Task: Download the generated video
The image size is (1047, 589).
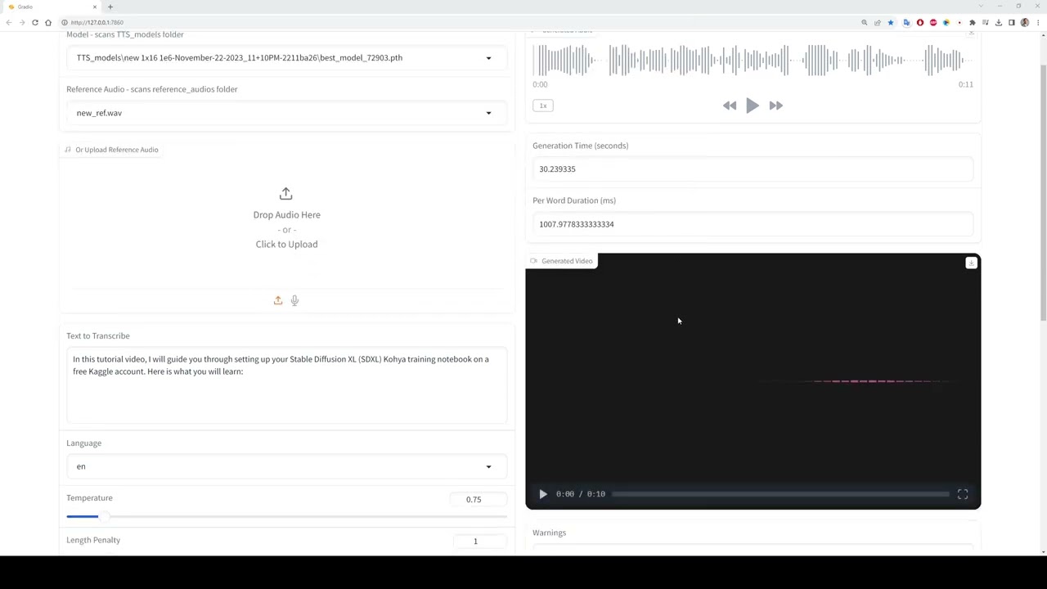Action: click(971, 263)
